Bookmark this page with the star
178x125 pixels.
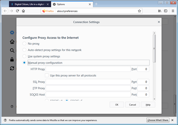click(139, 11)
